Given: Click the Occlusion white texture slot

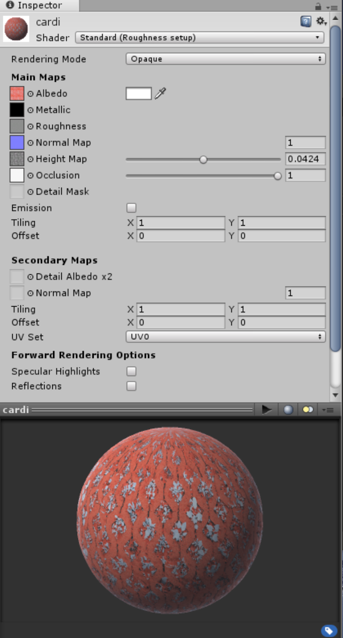Looking at the screenshot, I should click(x=17, y=175).
